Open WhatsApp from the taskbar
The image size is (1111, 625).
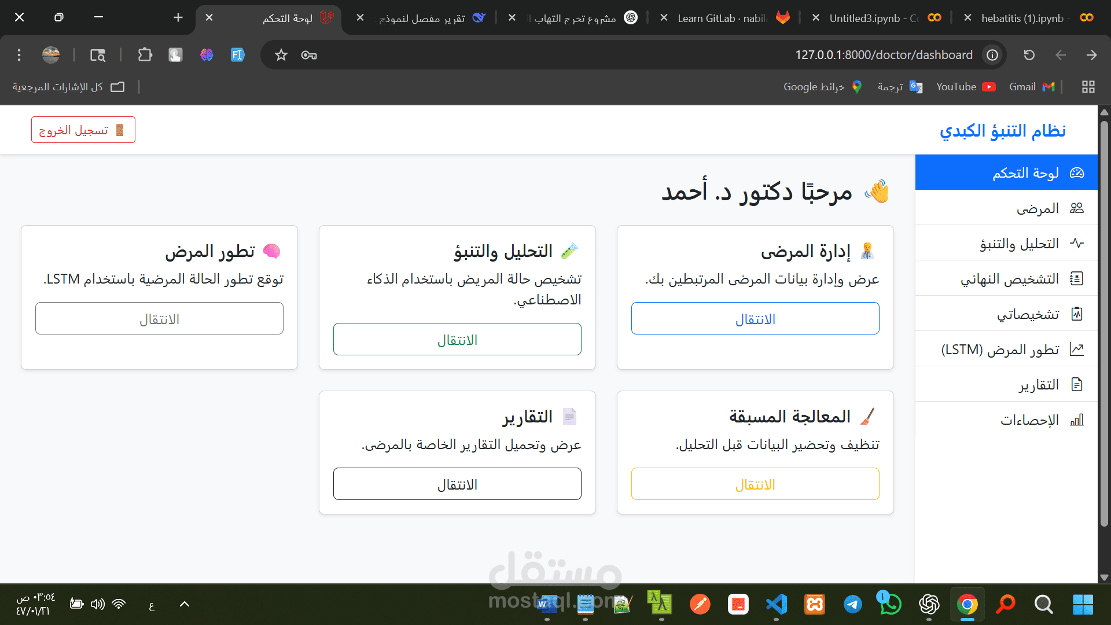(x=890, y=604)
